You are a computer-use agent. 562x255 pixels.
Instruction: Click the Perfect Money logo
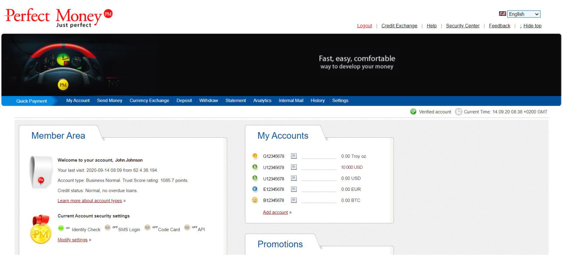click(58, 18)
